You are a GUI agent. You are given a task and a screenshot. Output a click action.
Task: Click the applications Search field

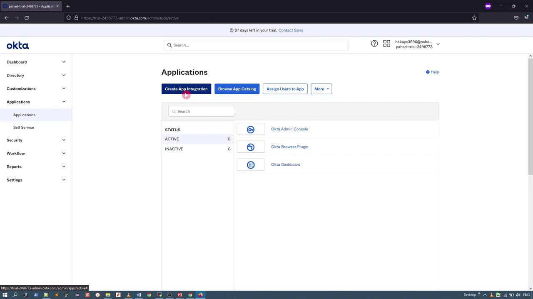pos(202,111)
